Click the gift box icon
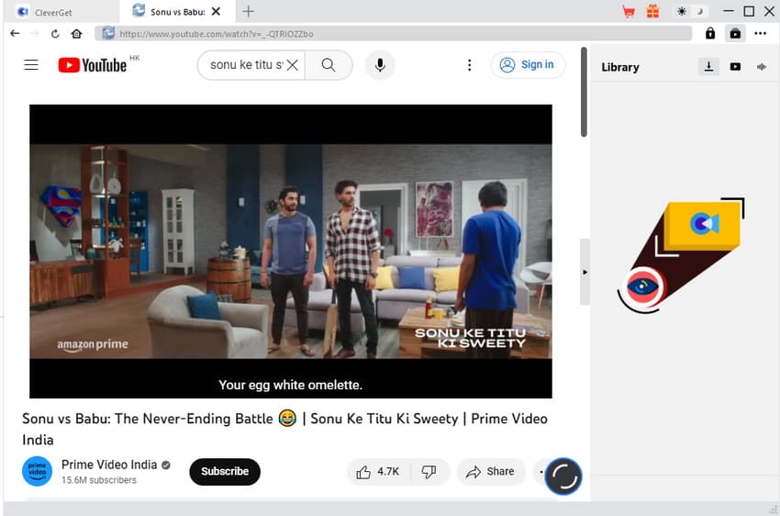Screen dimensions: 780x516 (652, 11)
